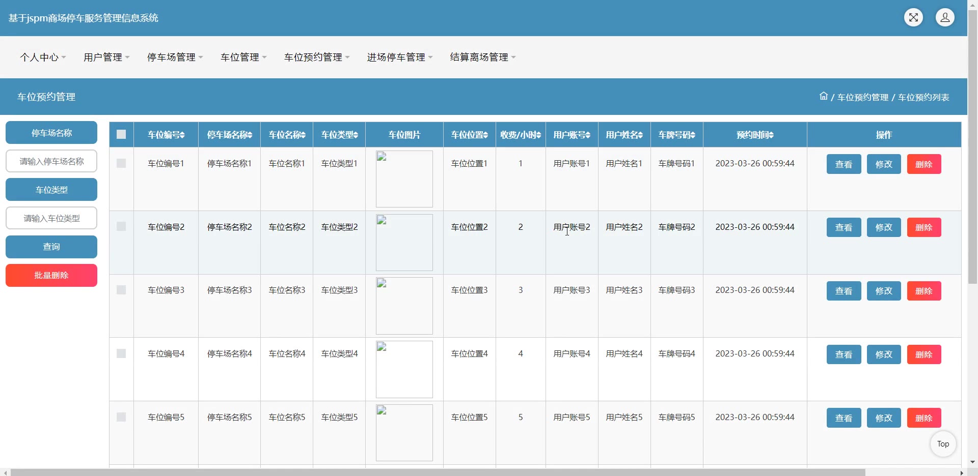The width and height of the screenshot is (978, 476).
Task: Click the fullscreen toggle icon in header
Action: tap(913, 17)
